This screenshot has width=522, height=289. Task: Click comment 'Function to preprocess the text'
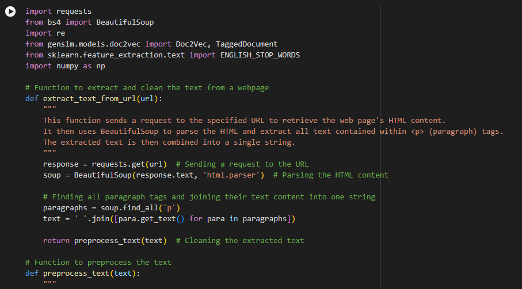pyautogui.click(x=98, y=263)
